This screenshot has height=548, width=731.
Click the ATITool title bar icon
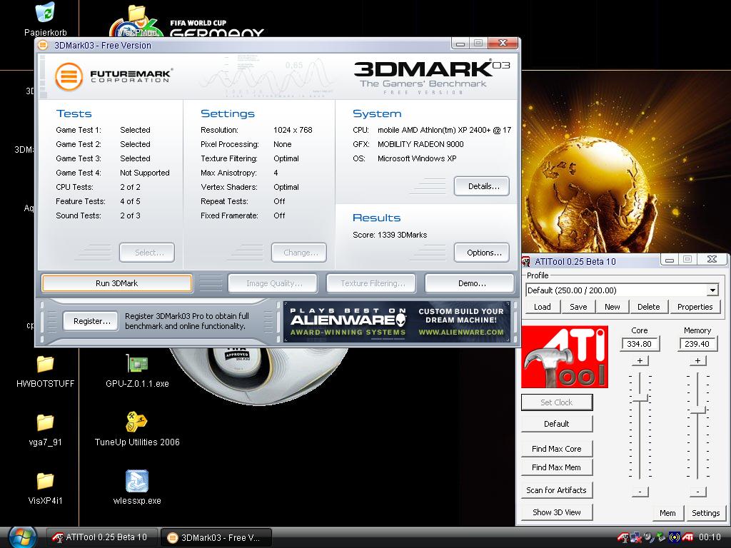point(526,261)
